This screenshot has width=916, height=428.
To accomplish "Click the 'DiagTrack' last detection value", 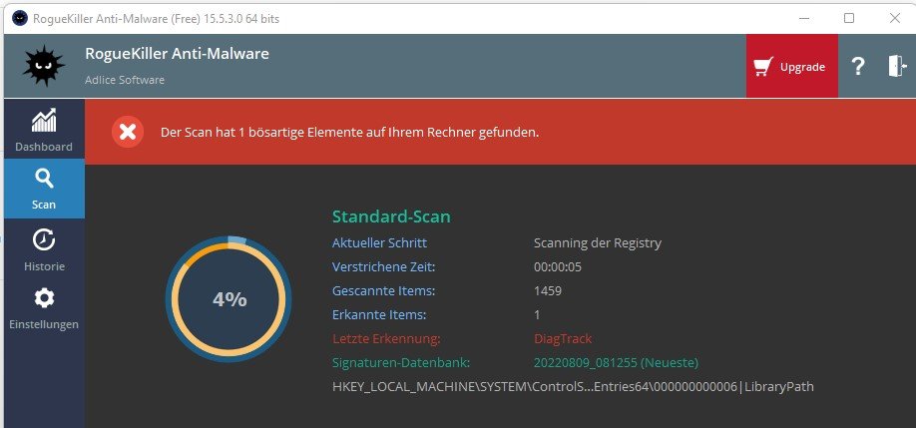I will (563, 338).
